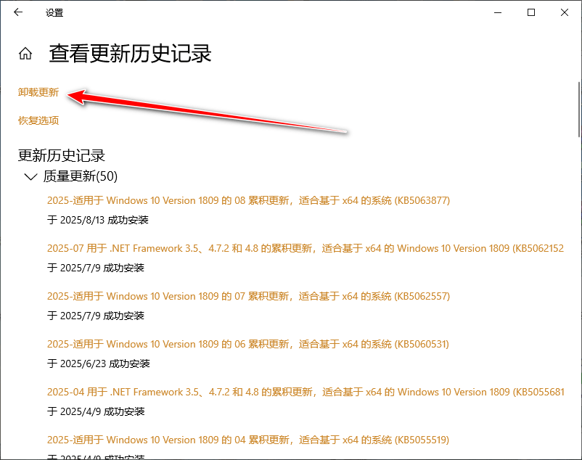Close the Settings window

click(x=565, y=12)
